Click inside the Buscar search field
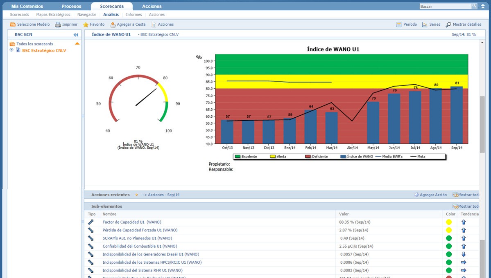This screenshot has width=491, height=278. click(x=445, y=7)
